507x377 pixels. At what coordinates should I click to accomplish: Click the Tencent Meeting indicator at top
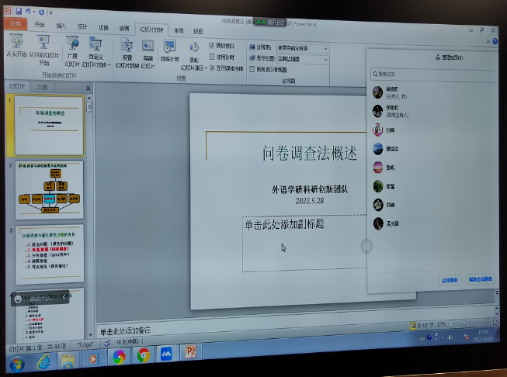[x=269, y=22]
